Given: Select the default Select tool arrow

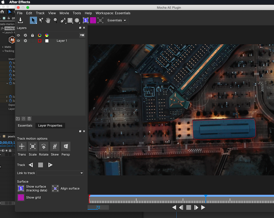Looking at the screenshot, I should (x=33, y=20).
